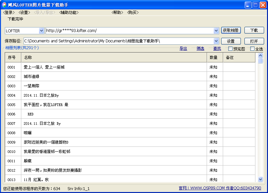
Task: Click the 备注 cell in row 0003
Action: (239, 86)
